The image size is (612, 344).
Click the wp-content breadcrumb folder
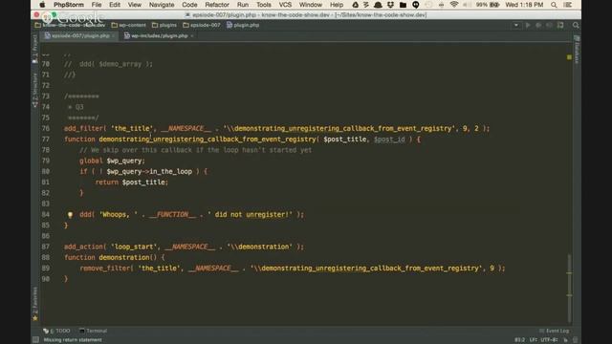coord(128,25)
